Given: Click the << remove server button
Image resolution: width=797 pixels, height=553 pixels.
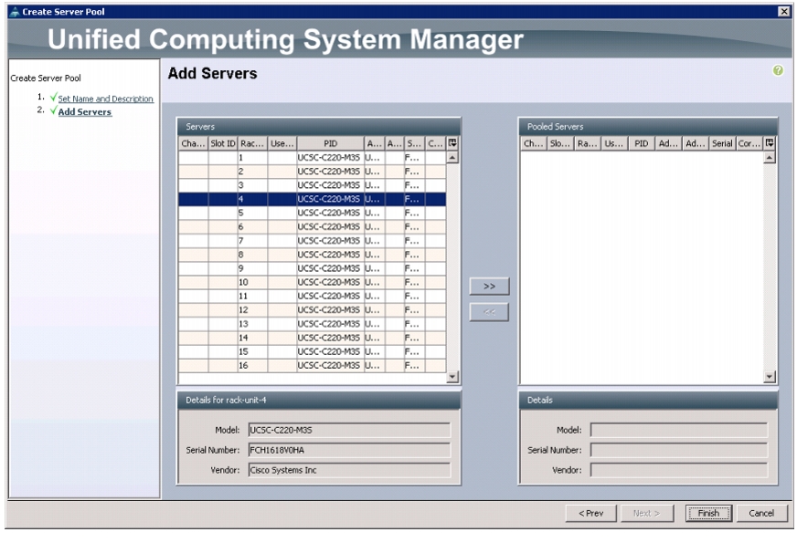Looking at the screenshot, I should (489, 312).
